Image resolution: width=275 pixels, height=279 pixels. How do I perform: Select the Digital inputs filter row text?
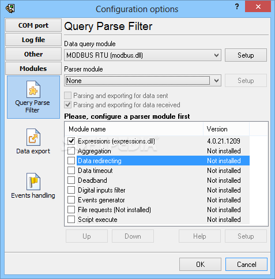101,190
